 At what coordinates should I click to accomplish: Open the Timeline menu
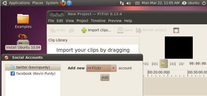click(98, 21)
